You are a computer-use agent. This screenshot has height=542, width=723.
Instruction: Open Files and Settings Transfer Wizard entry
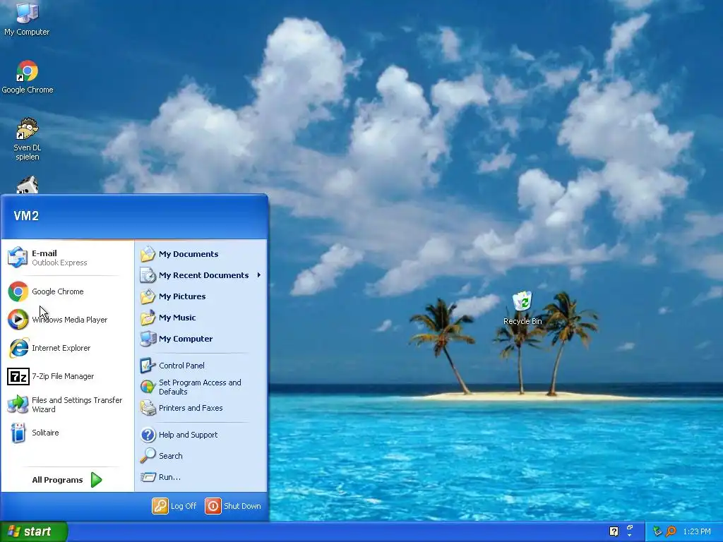point(67,404)
